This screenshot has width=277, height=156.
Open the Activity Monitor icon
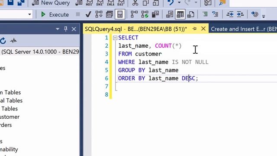tap(208, 3)
